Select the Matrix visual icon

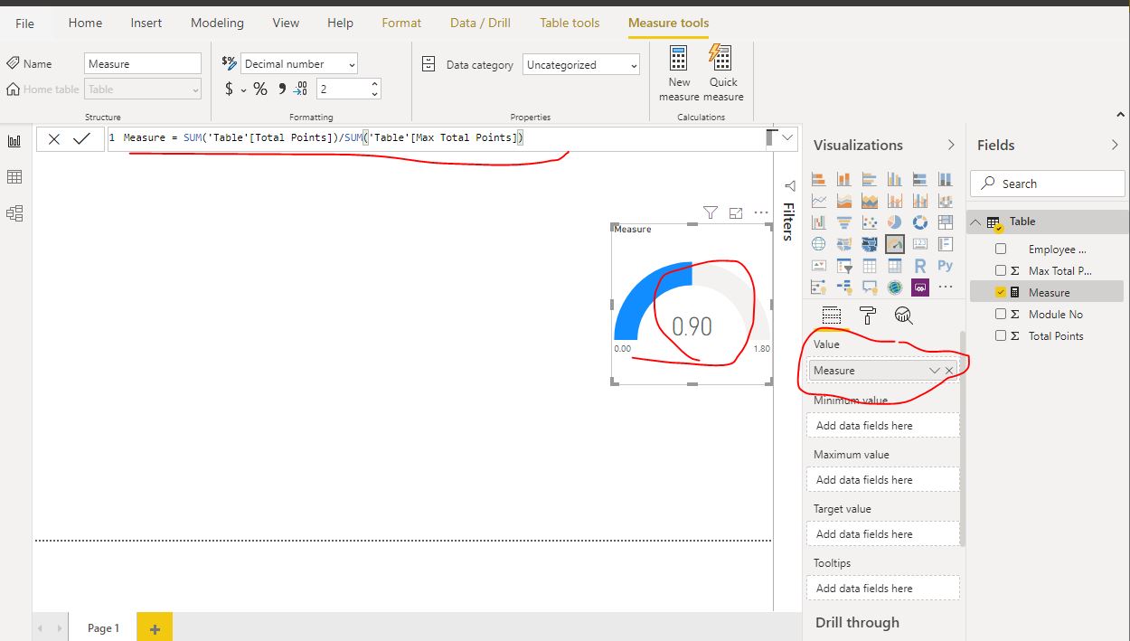click(x=895, y=266)
